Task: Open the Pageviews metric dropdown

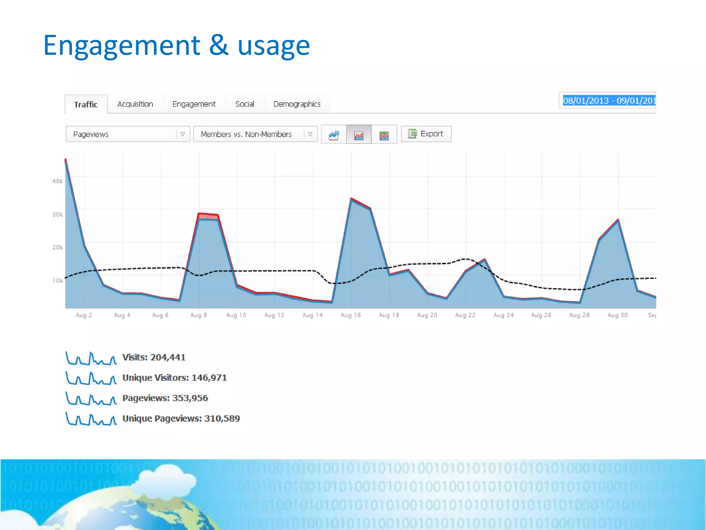Action: pyautogui.click(x=128, y=134)
